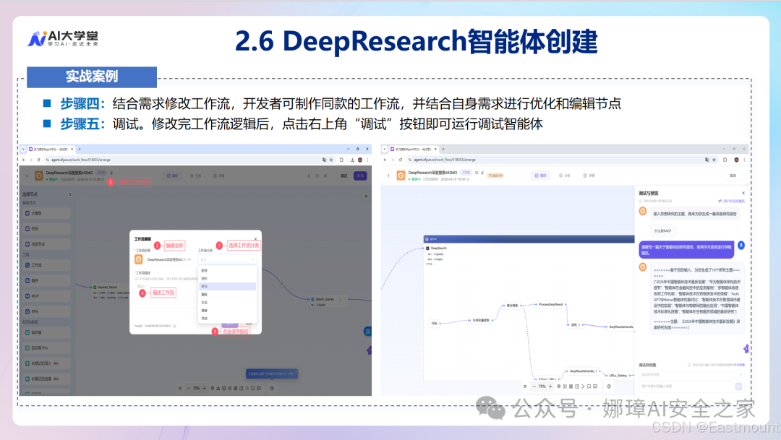Viewport: 781px width, 440px height.
Task: Click send button in right window debug input
Action: pos(738,387)
